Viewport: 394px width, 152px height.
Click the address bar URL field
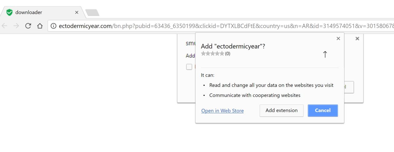[x=215, y=26]
